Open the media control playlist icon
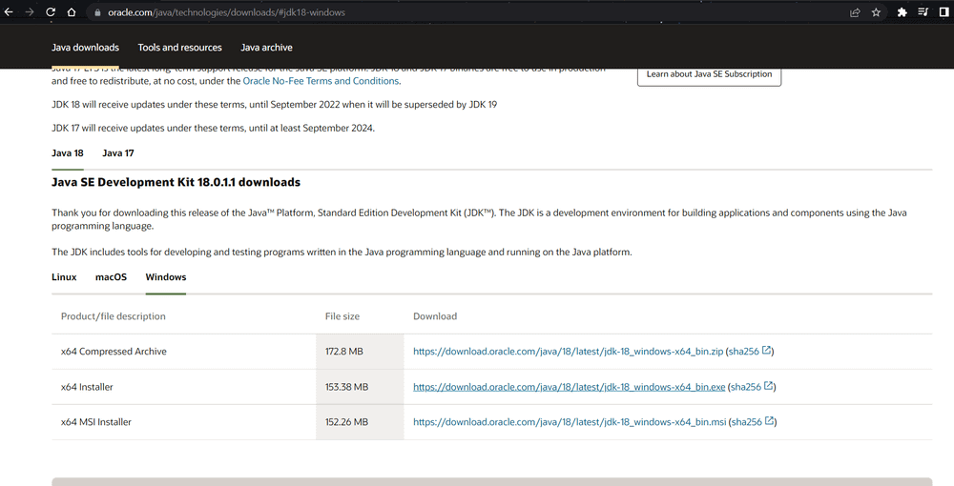 coord(923,12)
